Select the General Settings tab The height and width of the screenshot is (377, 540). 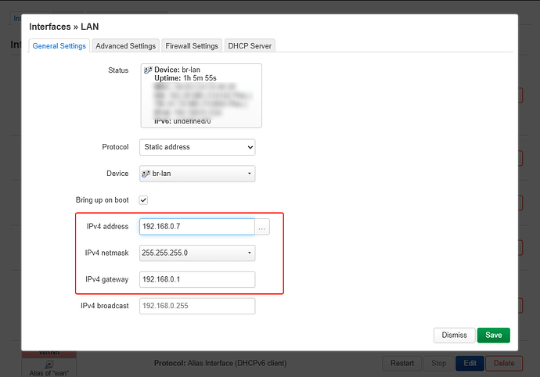[59, 46]
